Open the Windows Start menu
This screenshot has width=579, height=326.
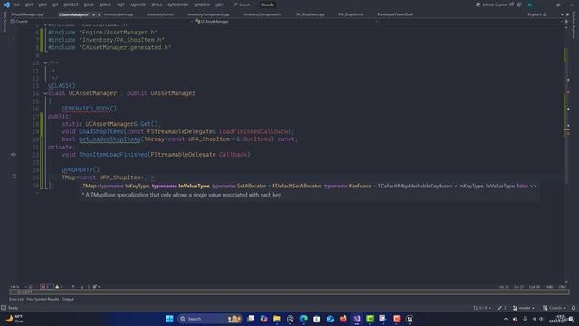[169, 319]
